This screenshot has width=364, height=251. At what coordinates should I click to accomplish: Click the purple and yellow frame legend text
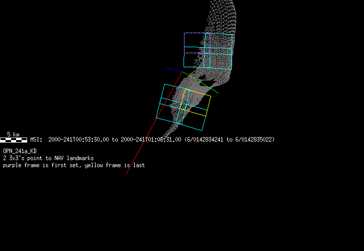pos(74,165)
